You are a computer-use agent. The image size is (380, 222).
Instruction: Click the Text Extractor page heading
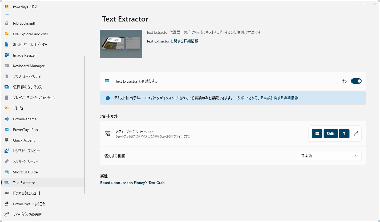(125, 19)
